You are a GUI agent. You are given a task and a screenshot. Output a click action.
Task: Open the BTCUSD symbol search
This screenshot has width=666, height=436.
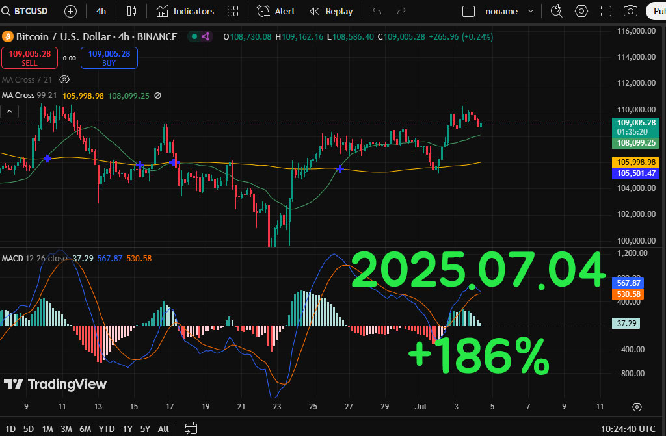[x=25, y=11]
